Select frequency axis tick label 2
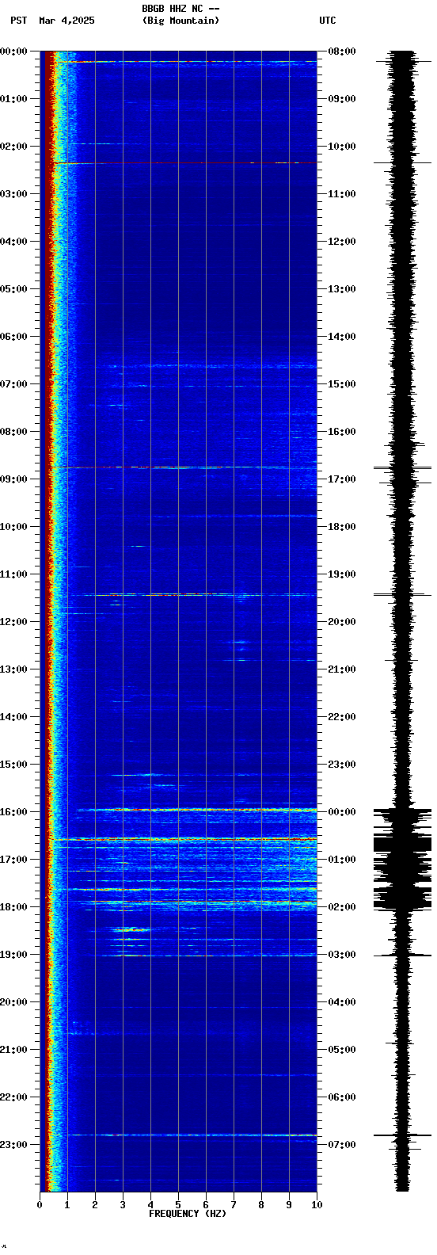The height and width of the screenshot is (1255, 437). click(x=95, y=1205)
